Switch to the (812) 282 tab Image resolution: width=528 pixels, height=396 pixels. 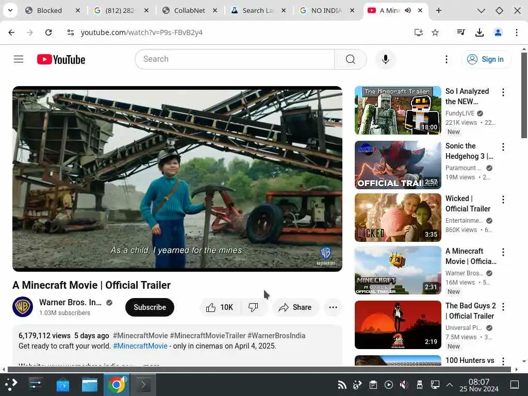tap(120, 10)
